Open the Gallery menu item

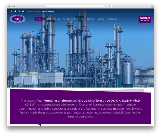point(101,19)
